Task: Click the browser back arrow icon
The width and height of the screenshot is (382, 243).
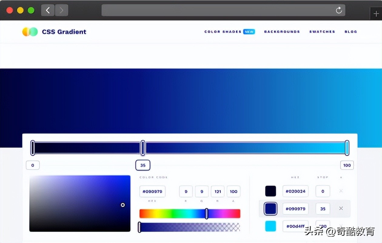Action: pyautogui.click(x=47, y=10)
